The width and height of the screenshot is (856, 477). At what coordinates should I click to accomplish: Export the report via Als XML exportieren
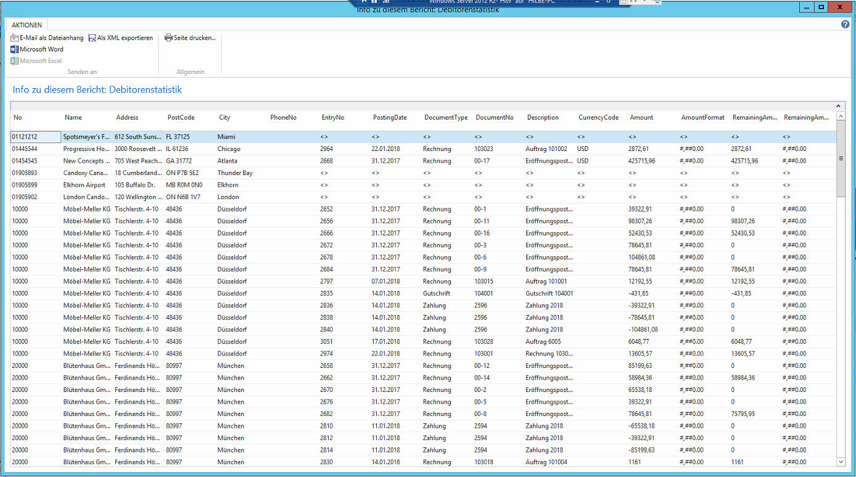point(120,38)
